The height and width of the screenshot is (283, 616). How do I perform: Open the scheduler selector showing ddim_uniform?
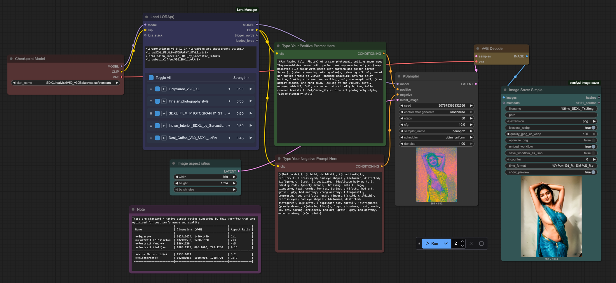coord(436,137)
